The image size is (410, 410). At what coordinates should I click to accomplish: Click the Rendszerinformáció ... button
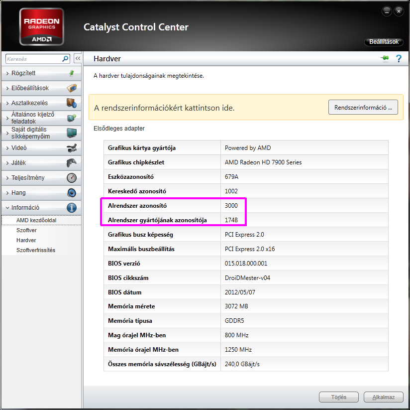click(363, 107)
